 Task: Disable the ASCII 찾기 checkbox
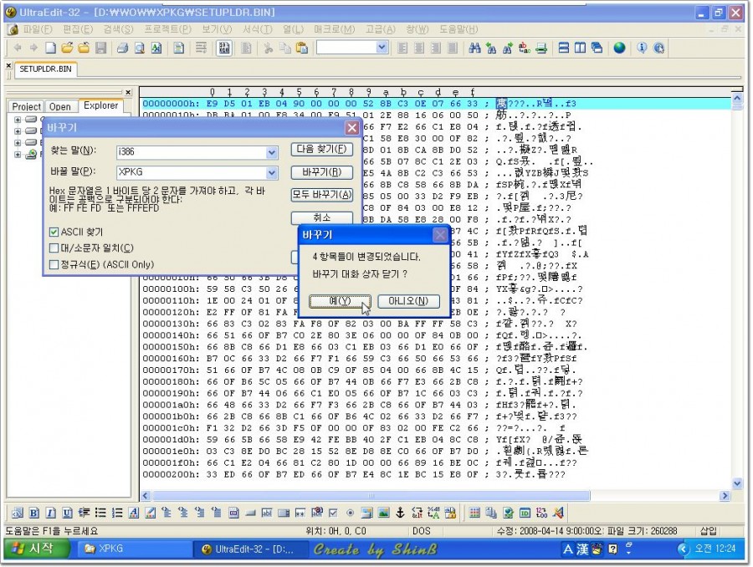pos(54,232)
